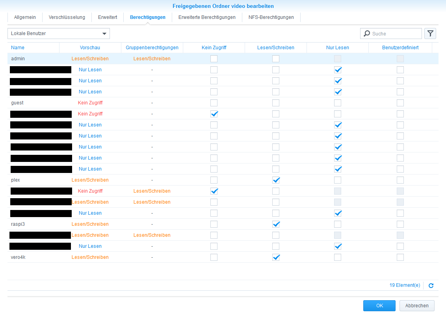446x314 pixels.
Task: Select the guest user name
Action: 17,103
